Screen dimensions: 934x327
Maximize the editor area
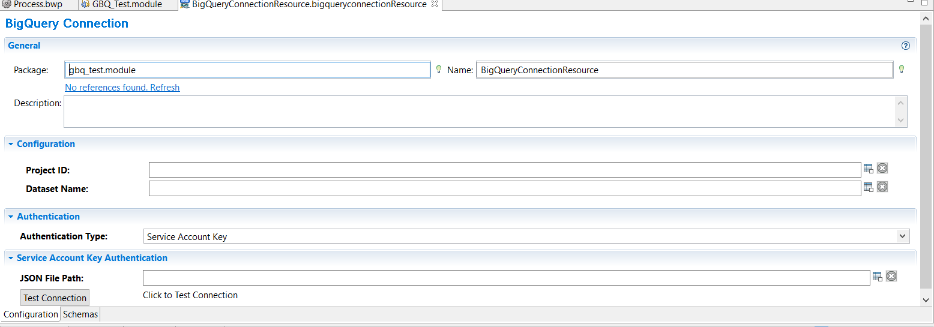pyautogui.click(x=926, y=3)
